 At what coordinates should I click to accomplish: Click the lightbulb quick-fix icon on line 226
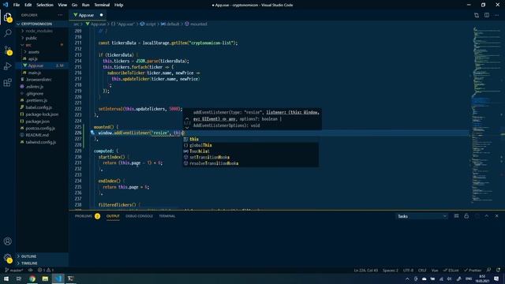pyautogui.click(x=92, y=133)
